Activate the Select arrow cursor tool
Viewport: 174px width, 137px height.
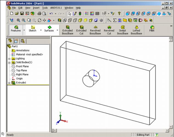coord(70,14)
